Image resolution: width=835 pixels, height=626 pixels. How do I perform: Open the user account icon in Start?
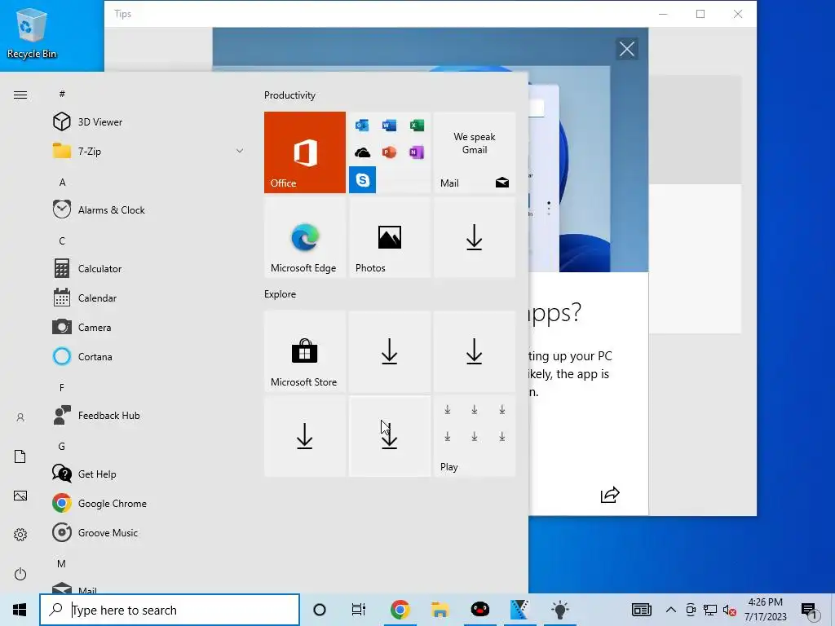(x=20, y=417)
